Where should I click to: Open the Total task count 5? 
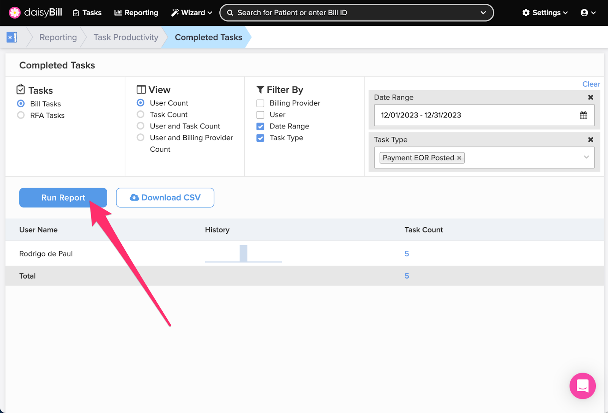pyautogui.click(x=407, y=276)
